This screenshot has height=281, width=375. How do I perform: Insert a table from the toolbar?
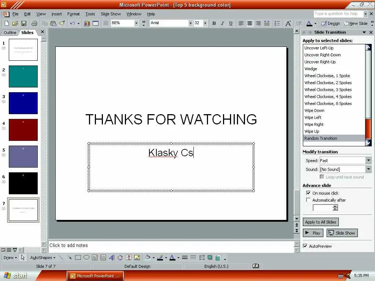pyautogui.click(x=96, y=23)
